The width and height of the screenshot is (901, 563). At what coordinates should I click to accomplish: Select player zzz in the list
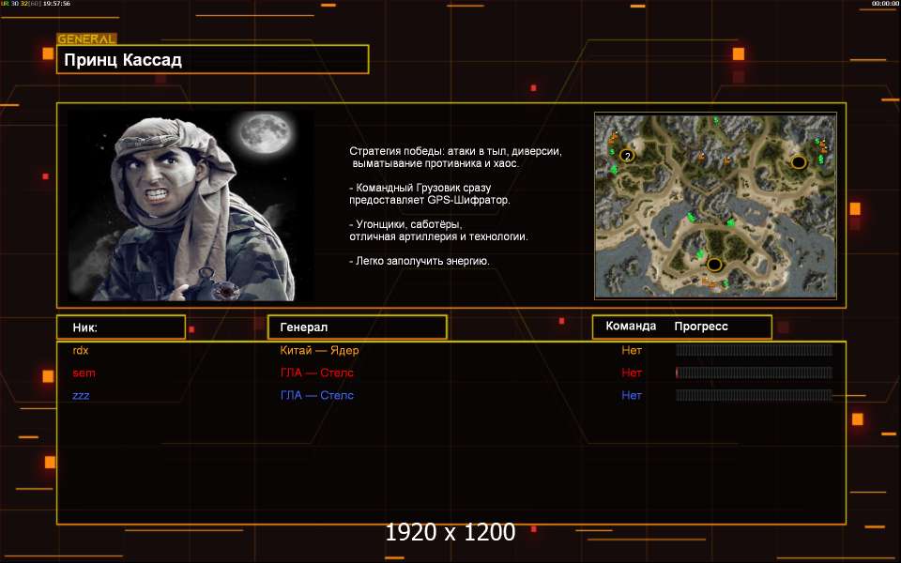(82, 395)
